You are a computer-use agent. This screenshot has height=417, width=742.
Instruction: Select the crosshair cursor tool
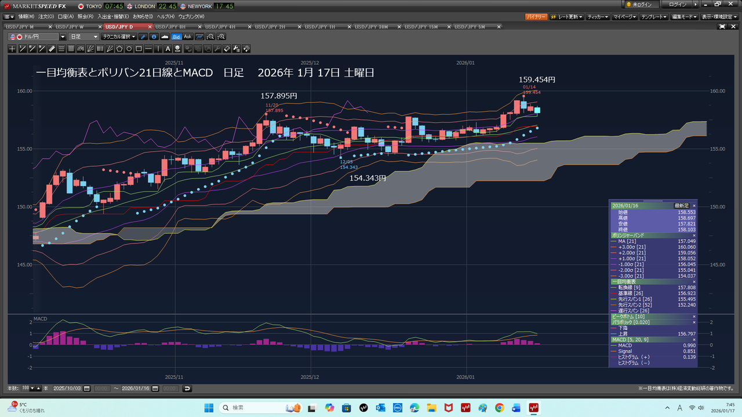point(12,49)
